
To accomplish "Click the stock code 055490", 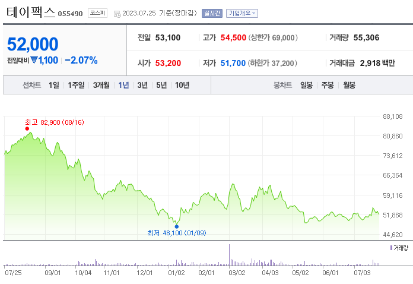I will click(71, 14).
